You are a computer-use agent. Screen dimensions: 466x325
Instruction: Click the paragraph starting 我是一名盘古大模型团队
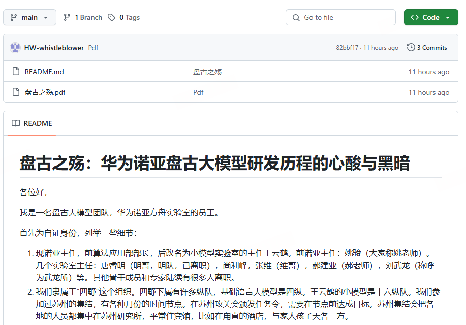click(119, 213)
